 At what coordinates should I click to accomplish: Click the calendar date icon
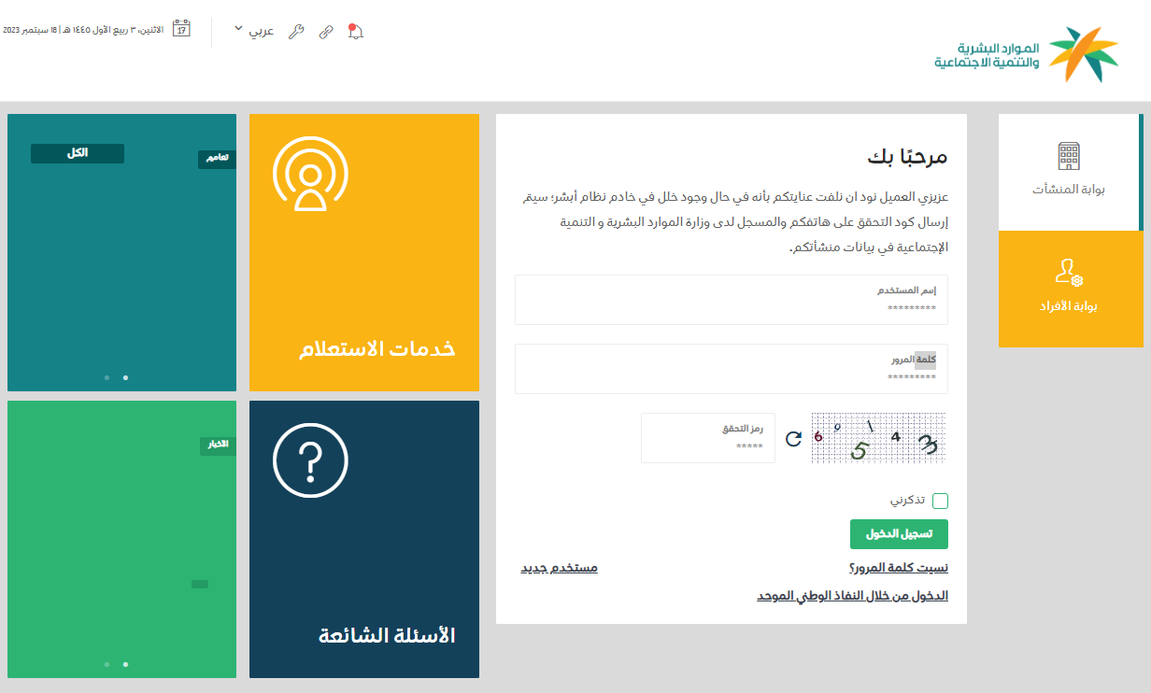tap(181, 29)
